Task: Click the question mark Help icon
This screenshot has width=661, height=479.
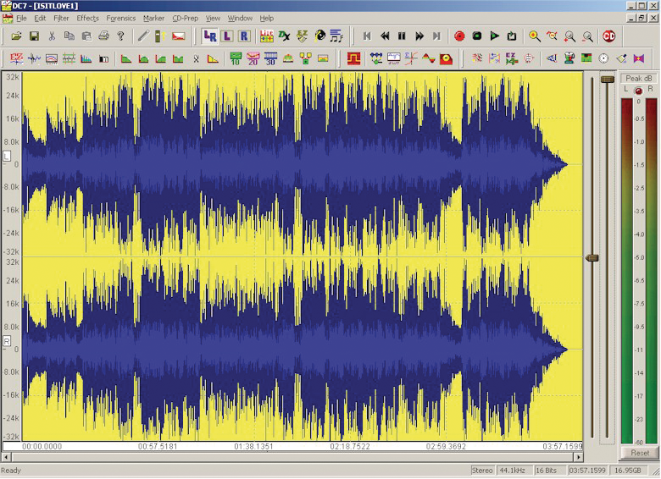Action: (x=120, y=36)
